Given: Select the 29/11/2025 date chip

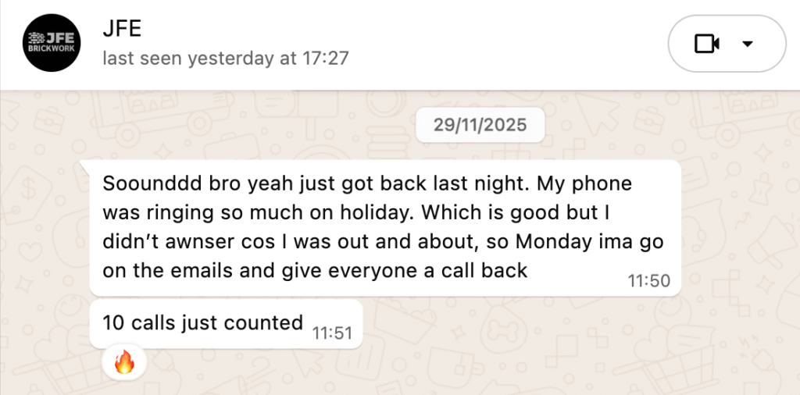Looking at the screenshot, I should 480,125.
